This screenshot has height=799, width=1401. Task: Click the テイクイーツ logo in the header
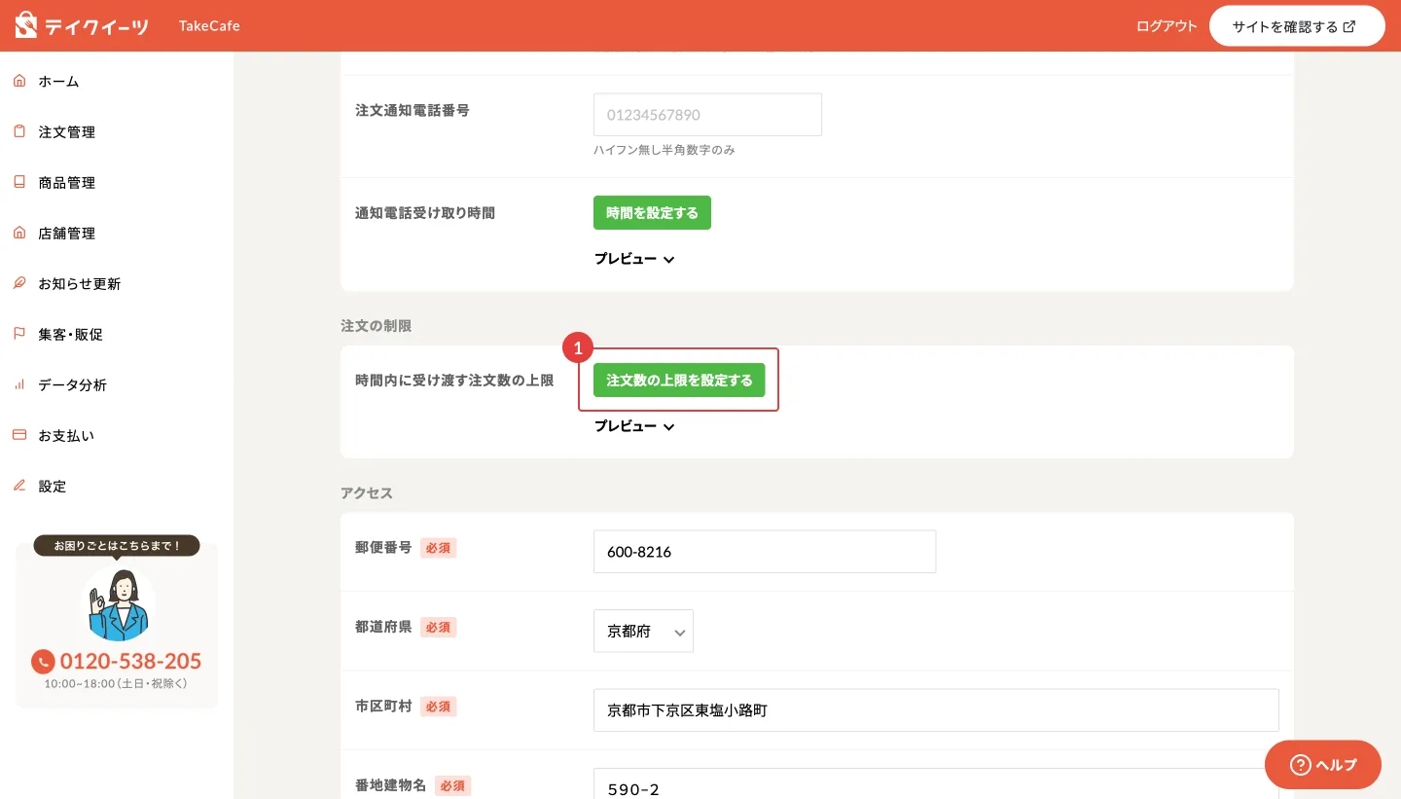pos(83,25)
